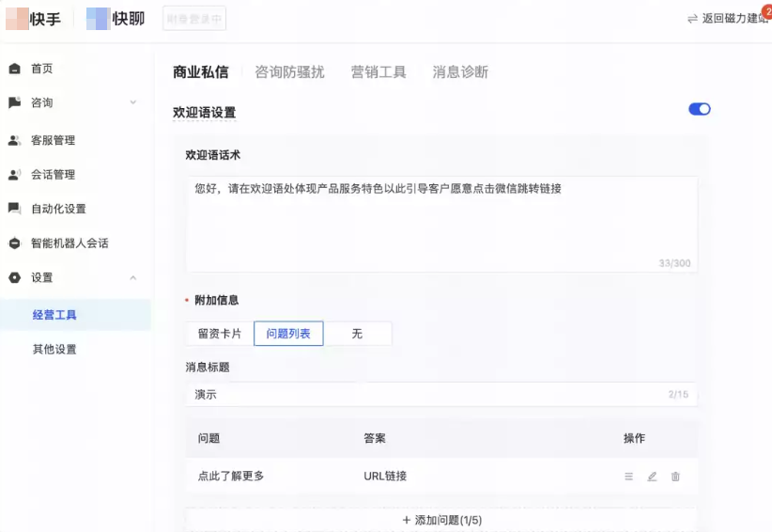772x532 pixels.
Task: Click the URL链接 answer cell
Action: click(x=385, y=476)
